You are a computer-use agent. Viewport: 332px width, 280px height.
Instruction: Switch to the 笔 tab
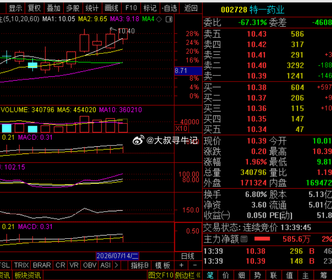[x=210, y=275]
